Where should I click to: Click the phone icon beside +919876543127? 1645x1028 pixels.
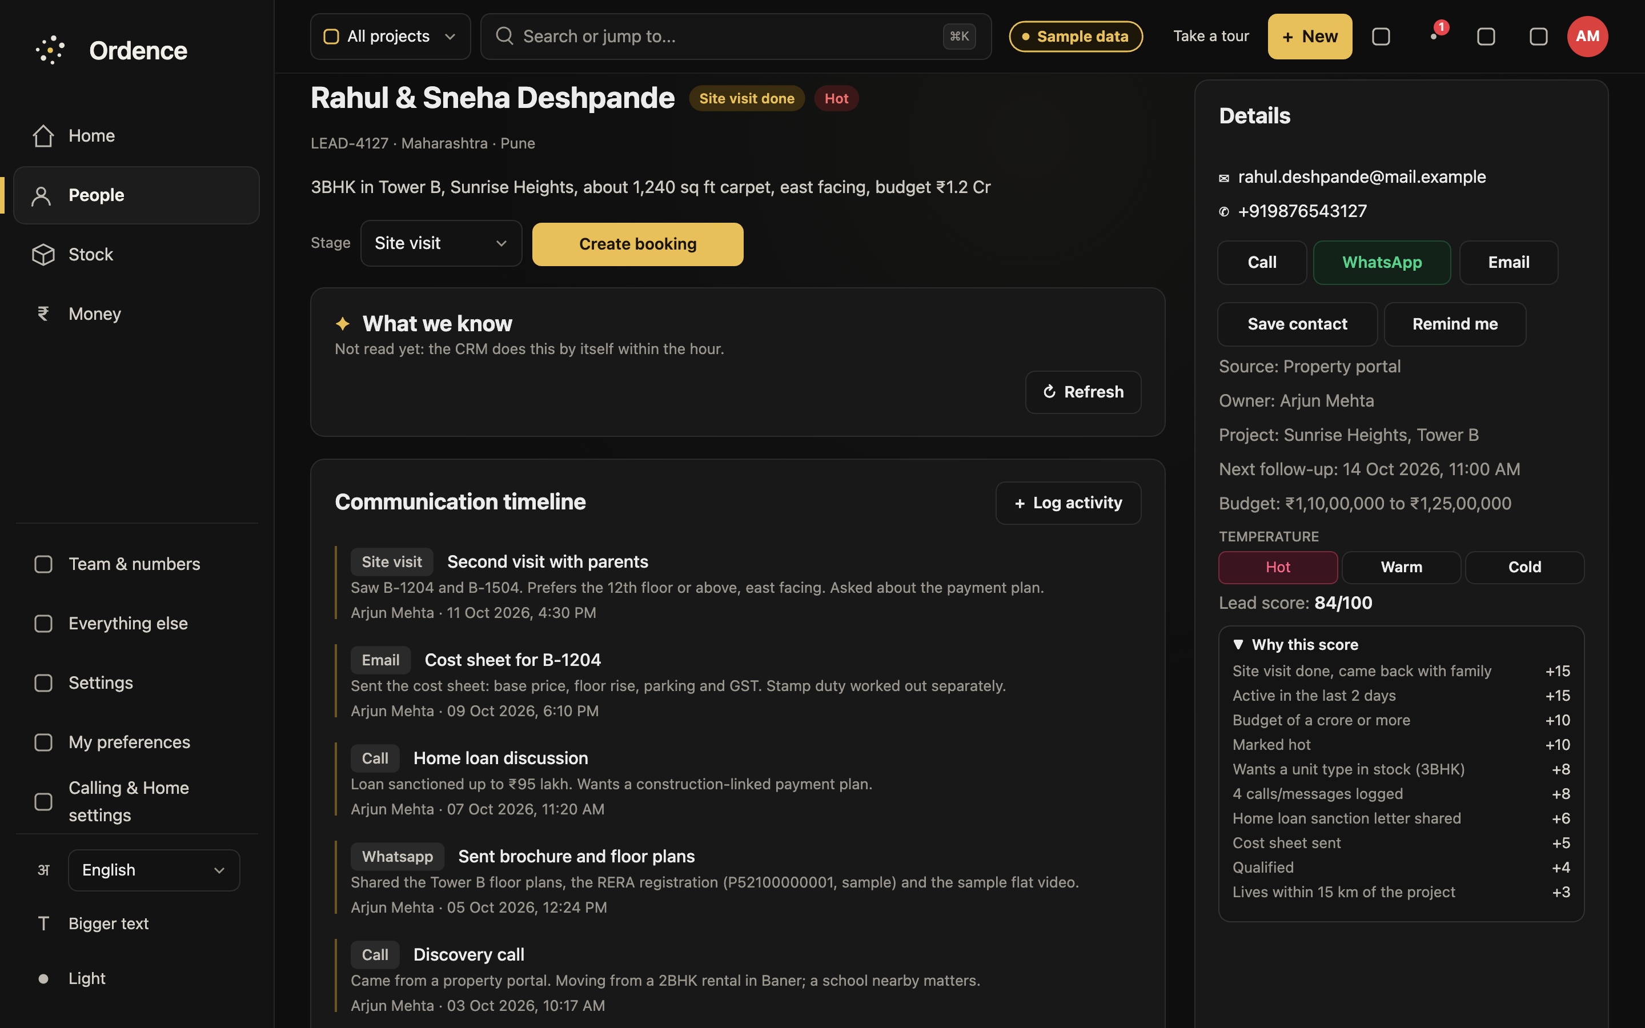point(1223,212)
